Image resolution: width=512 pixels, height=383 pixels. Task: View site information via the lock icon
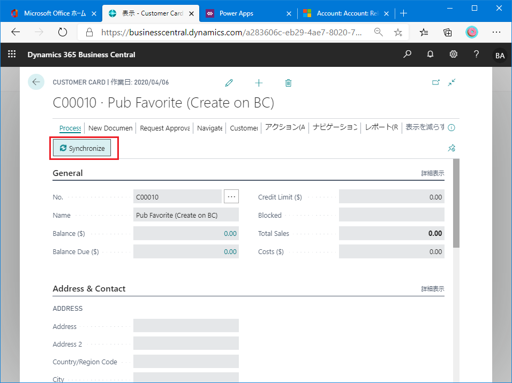tap(89, 32)
